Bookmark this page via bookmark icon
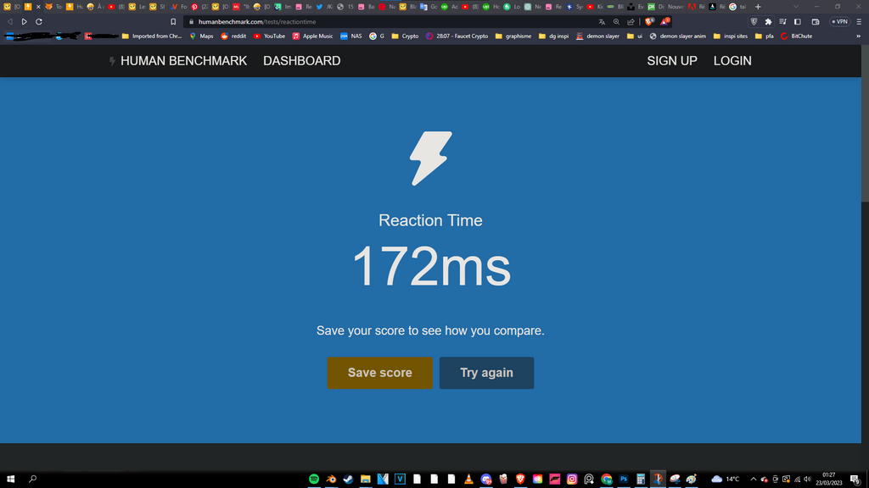869x488 pixels. [173, 21]
